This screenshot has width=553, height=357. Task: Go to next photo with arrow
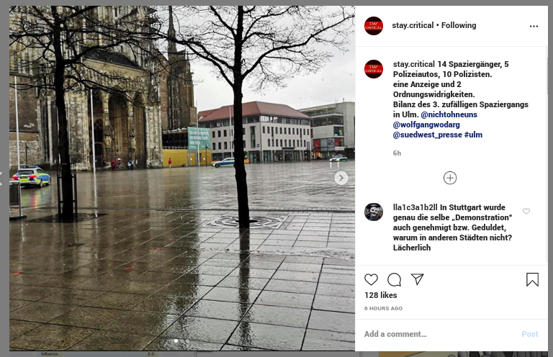coord(341,178)
